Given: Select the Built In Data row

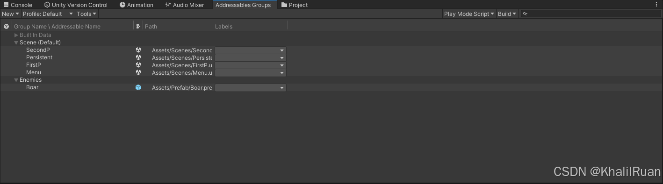Looking at the screenshot, I should (331, 35).
